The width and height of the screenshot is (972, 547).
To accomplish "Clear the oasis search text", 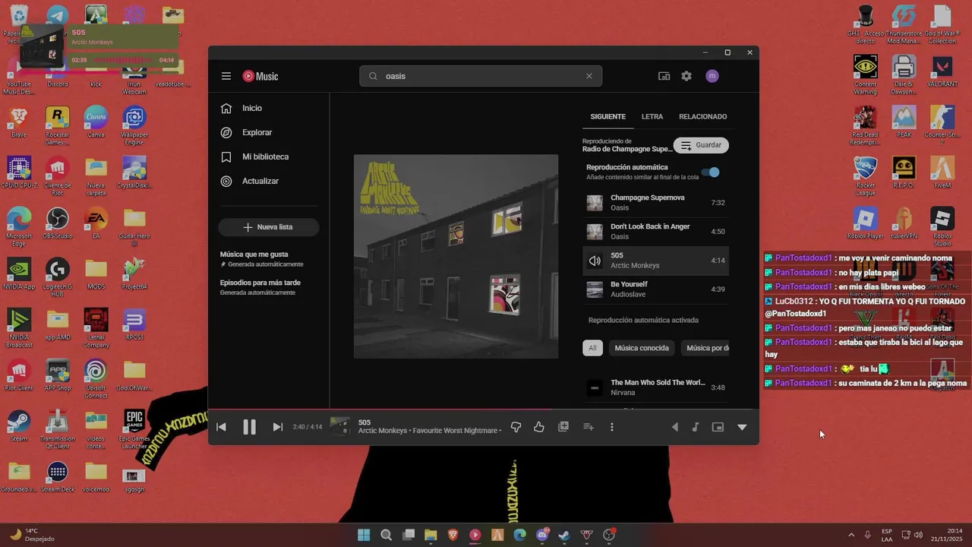I will point(589,76).
